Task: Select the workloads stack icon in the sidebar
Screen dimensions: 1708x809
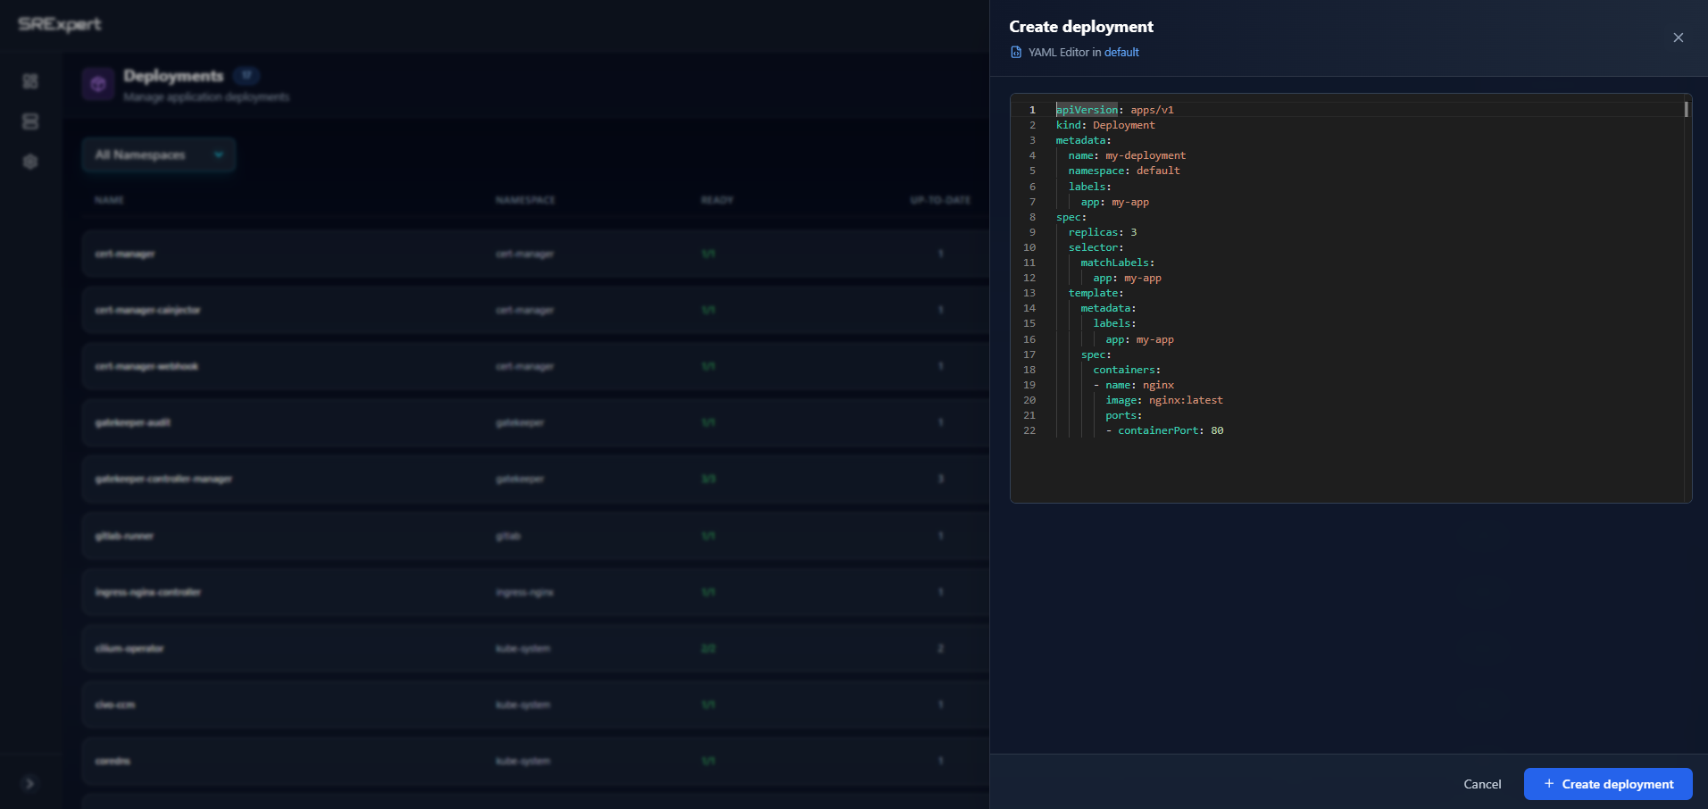Action: click(29, 121)
